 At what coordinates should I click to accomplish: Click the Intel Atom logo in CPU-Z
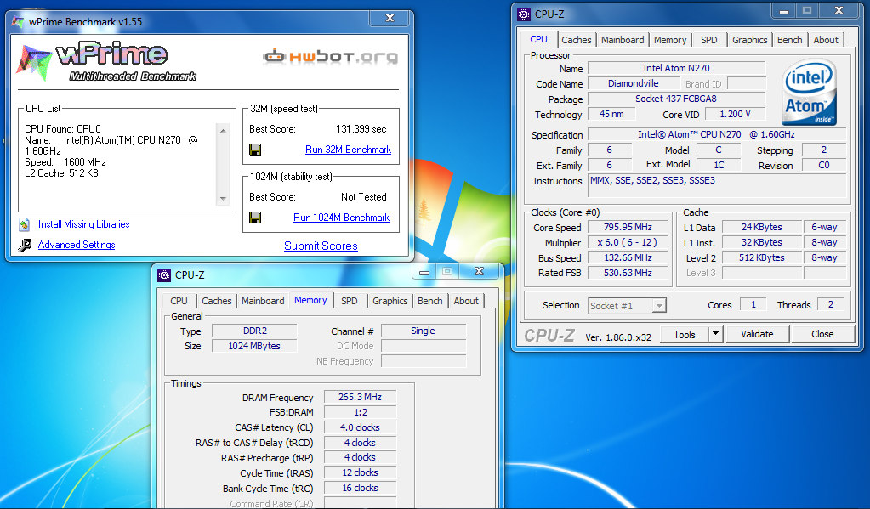[x=809, y=92]
